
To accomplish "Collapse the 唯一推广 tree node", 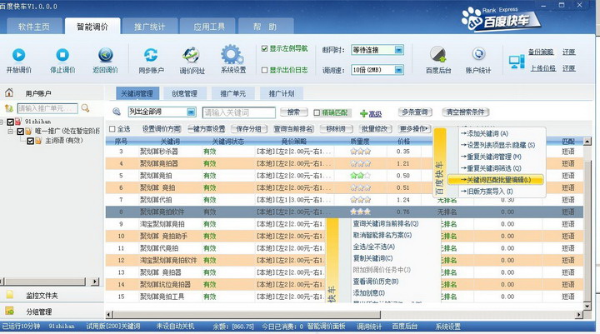I will pos(11,132).
